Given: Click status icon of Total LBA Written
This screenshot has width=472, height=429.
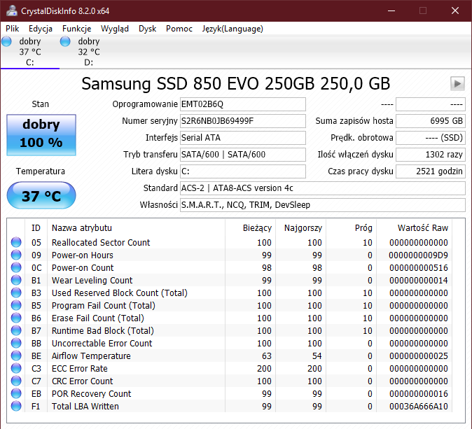Looking at the screenshot, I should click(16, 407).
